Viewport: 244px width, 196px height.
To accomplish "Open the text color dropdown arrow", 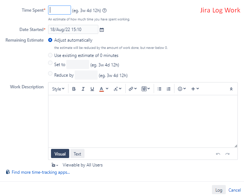I will [107, 89].
